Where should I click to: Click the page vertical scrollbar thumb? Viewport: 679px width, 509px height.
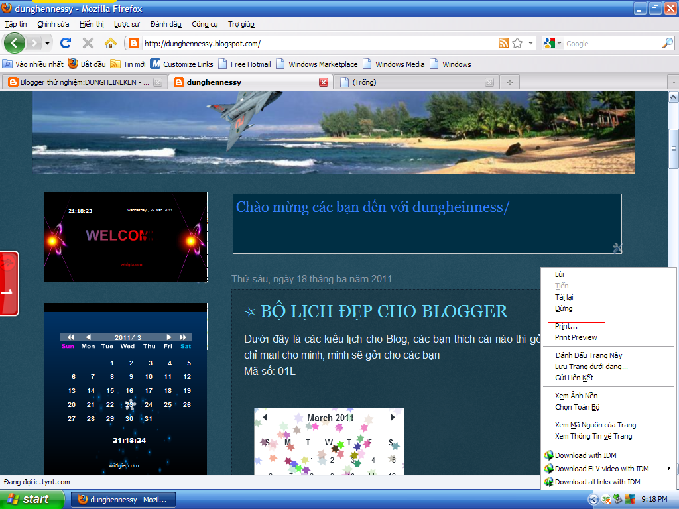click(x=674, y=148)
